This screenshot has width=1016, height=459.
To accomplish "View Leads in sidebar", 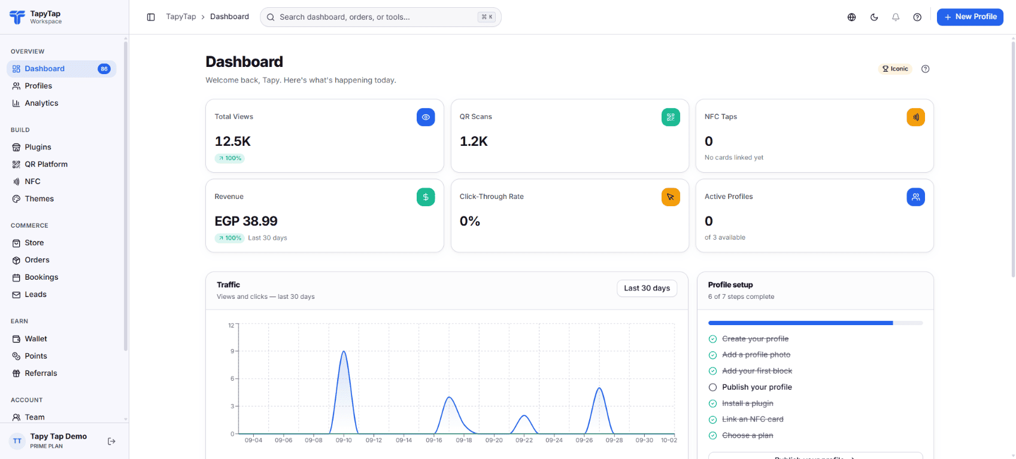I will [x=62, y=295].
